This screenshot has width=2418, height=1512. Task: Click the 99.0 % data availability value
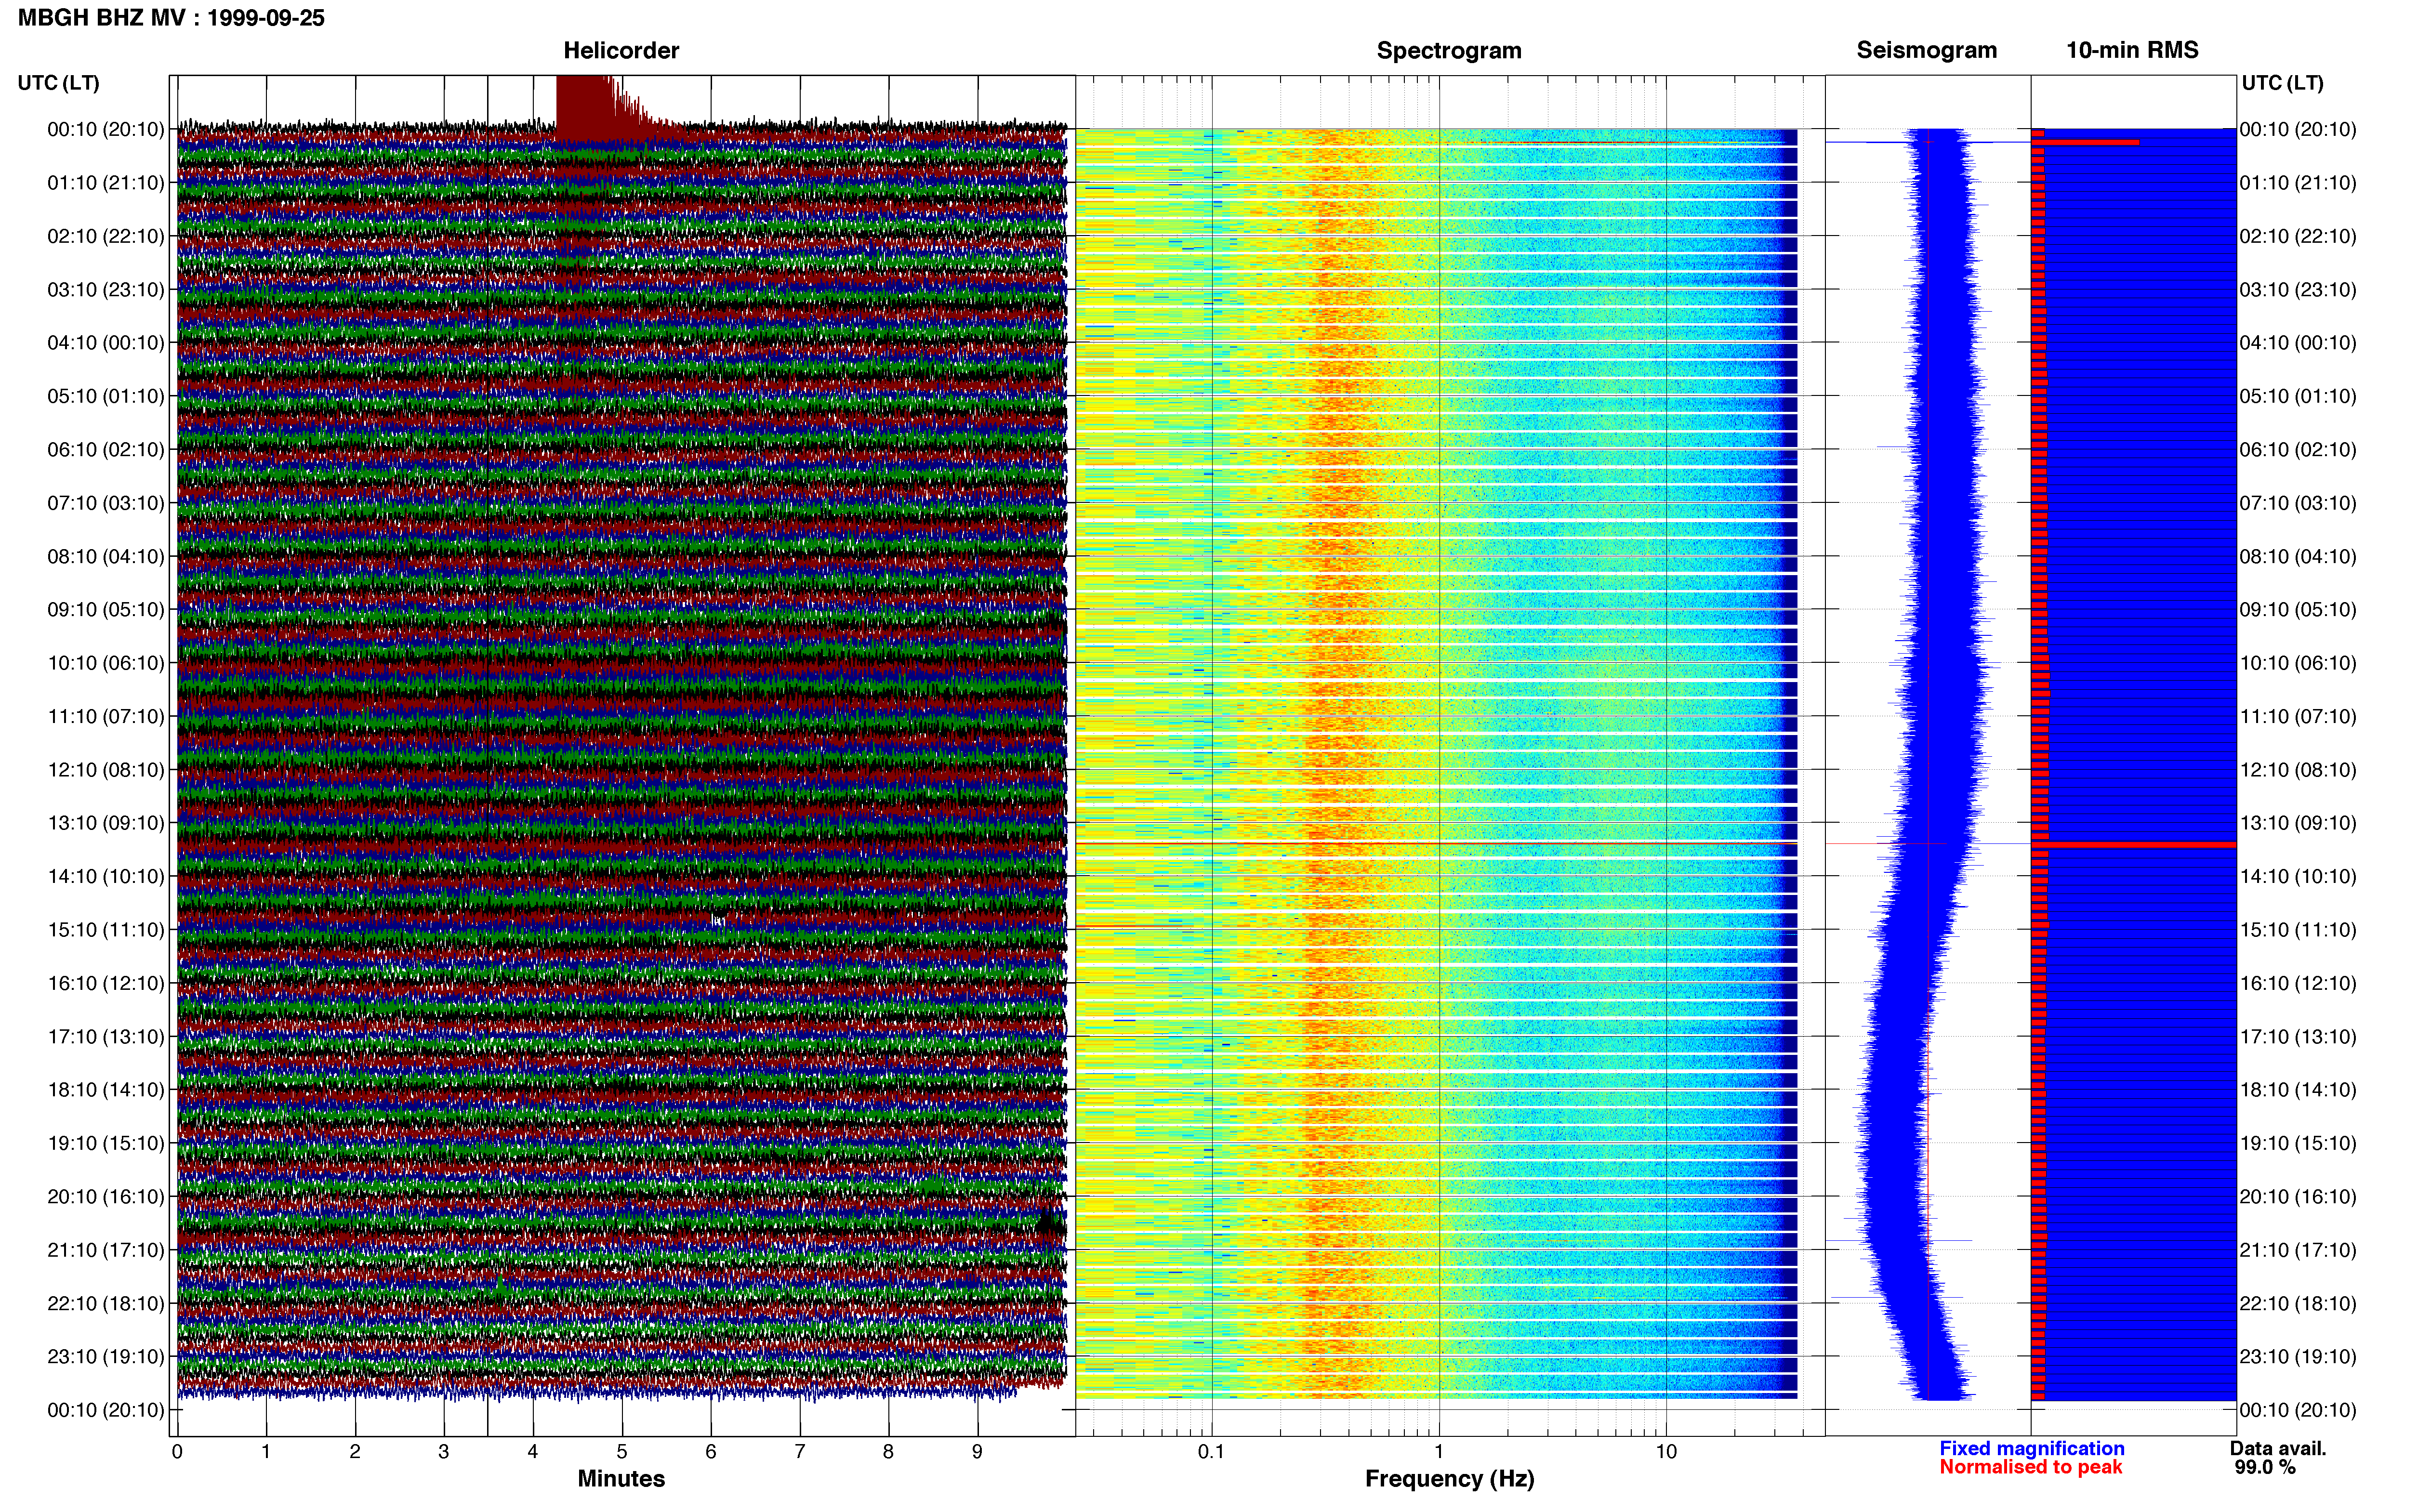point(2265,1467)
